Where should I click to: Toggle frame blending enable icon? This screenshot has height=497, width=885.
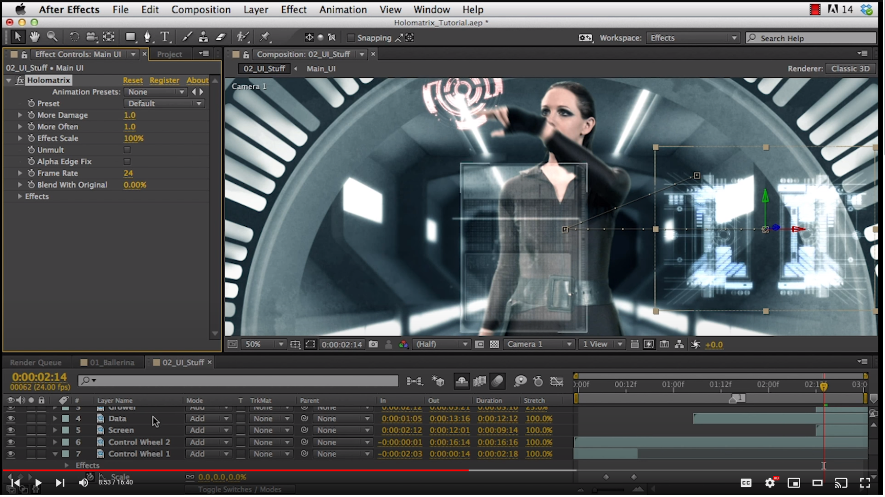(x=479, y=381)
